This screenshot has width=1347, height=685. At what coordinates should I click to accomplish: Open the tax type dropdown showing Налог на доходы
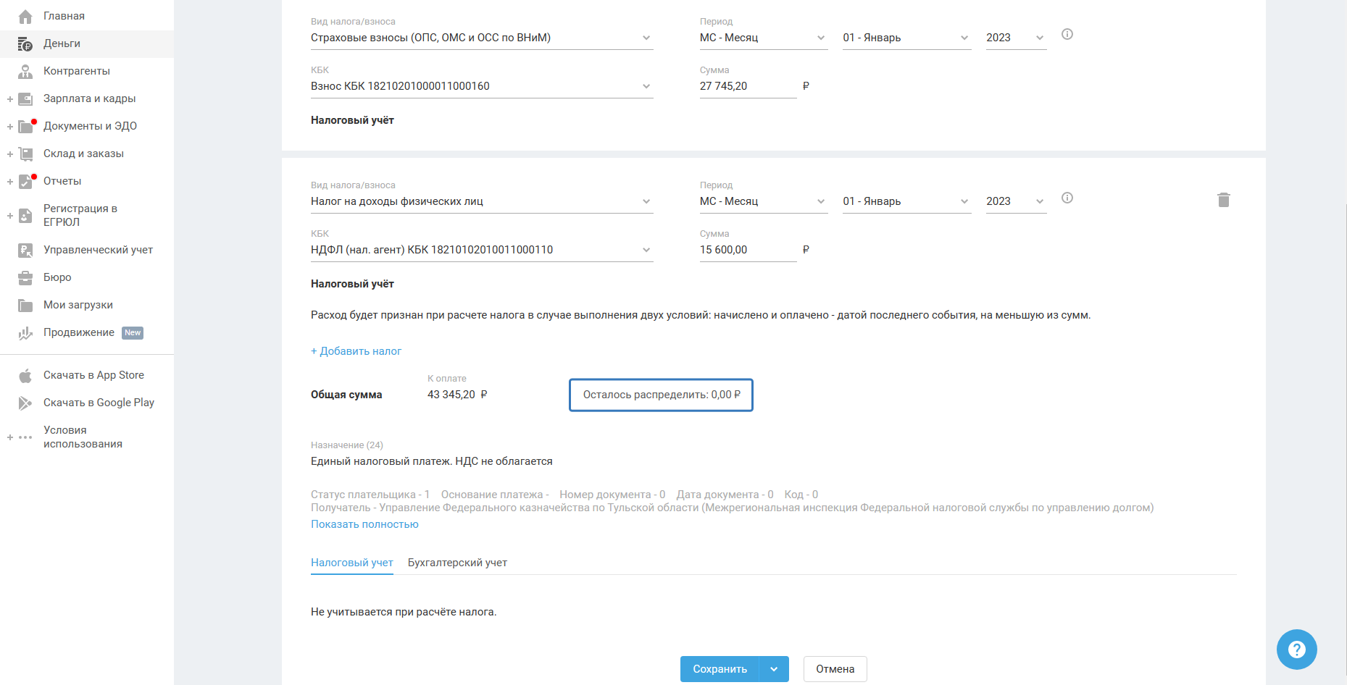(x=481, y=201)
